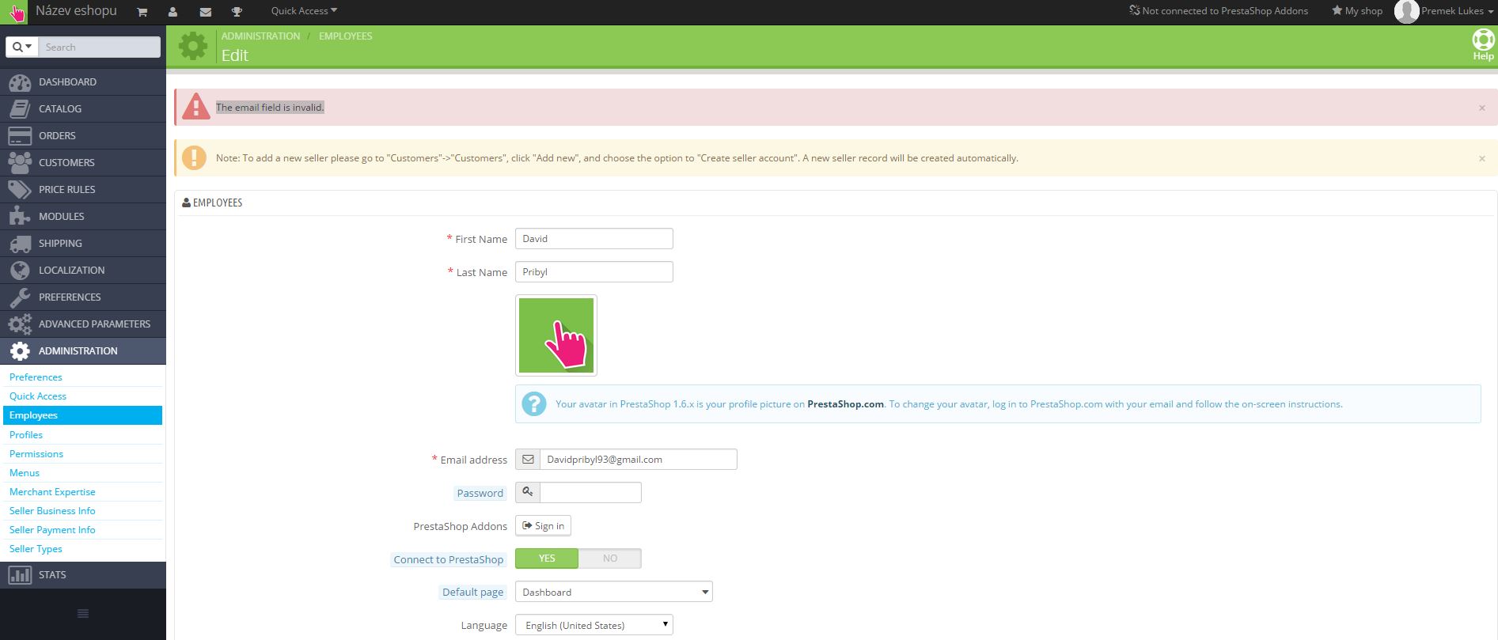This screenshot has height=640, width=1498.
Task: Click the Preferences wrench icon in sidebar
Action: pyautogui.click(x=20, y=297)
